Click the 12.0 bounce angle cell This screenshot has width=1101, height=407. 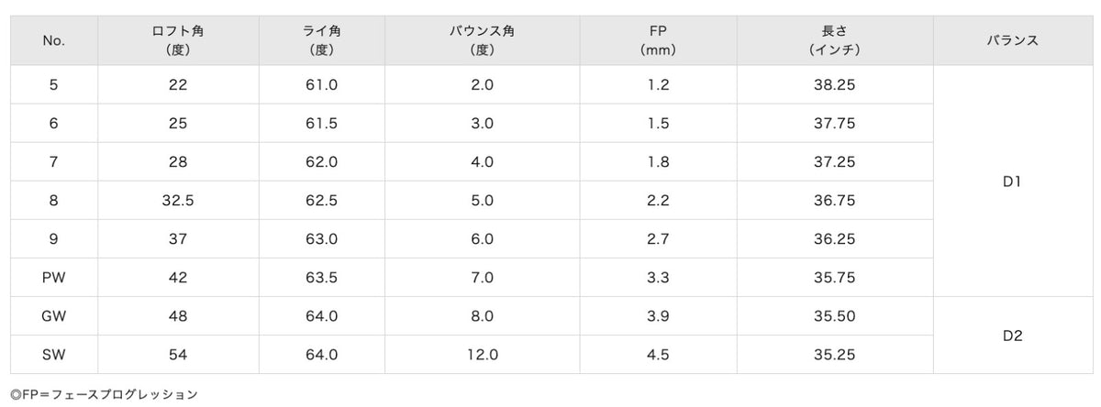(482, 354)
